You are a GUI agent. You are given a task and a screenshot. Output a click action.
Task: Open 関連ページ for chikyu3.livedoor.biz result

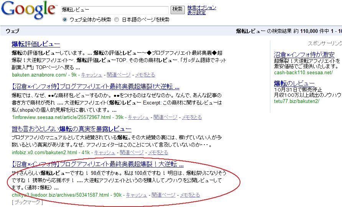click(163, 195)
